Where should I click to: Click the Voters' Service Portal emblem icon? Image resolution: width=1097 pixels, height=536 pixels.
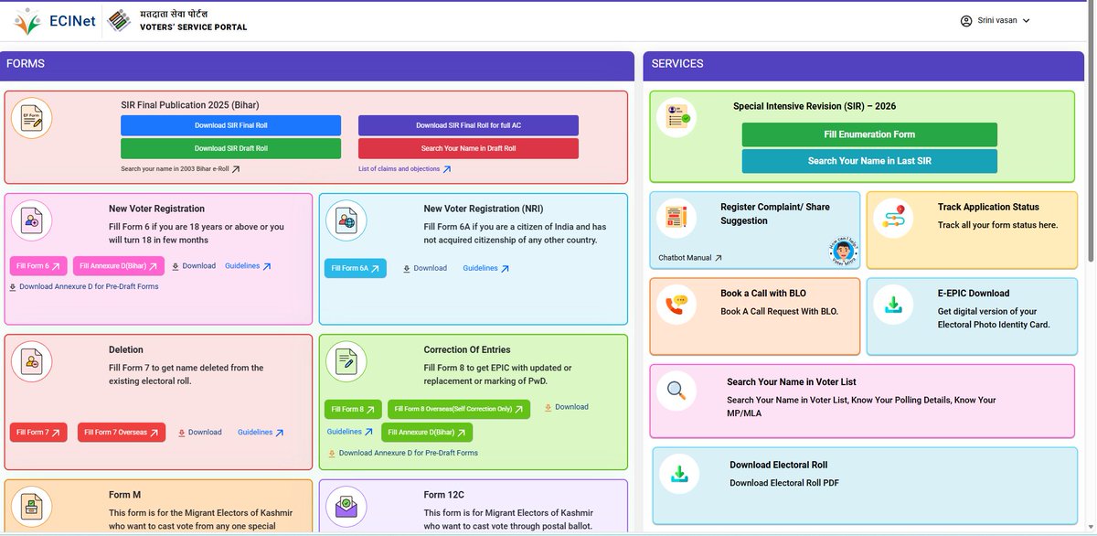[119, 20]
